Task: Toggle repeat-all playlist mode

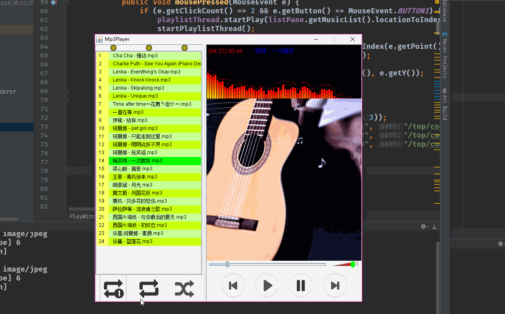Action: pos(149,289)
